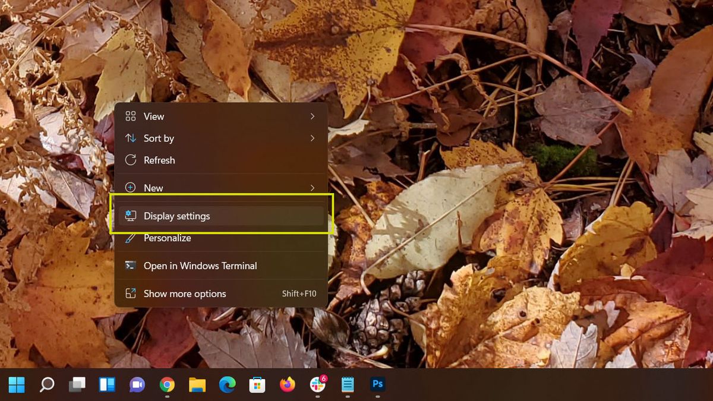Screen dimensions: 713x401
Task: Launch Photoshop from taskbar
Action: point(377,384)
